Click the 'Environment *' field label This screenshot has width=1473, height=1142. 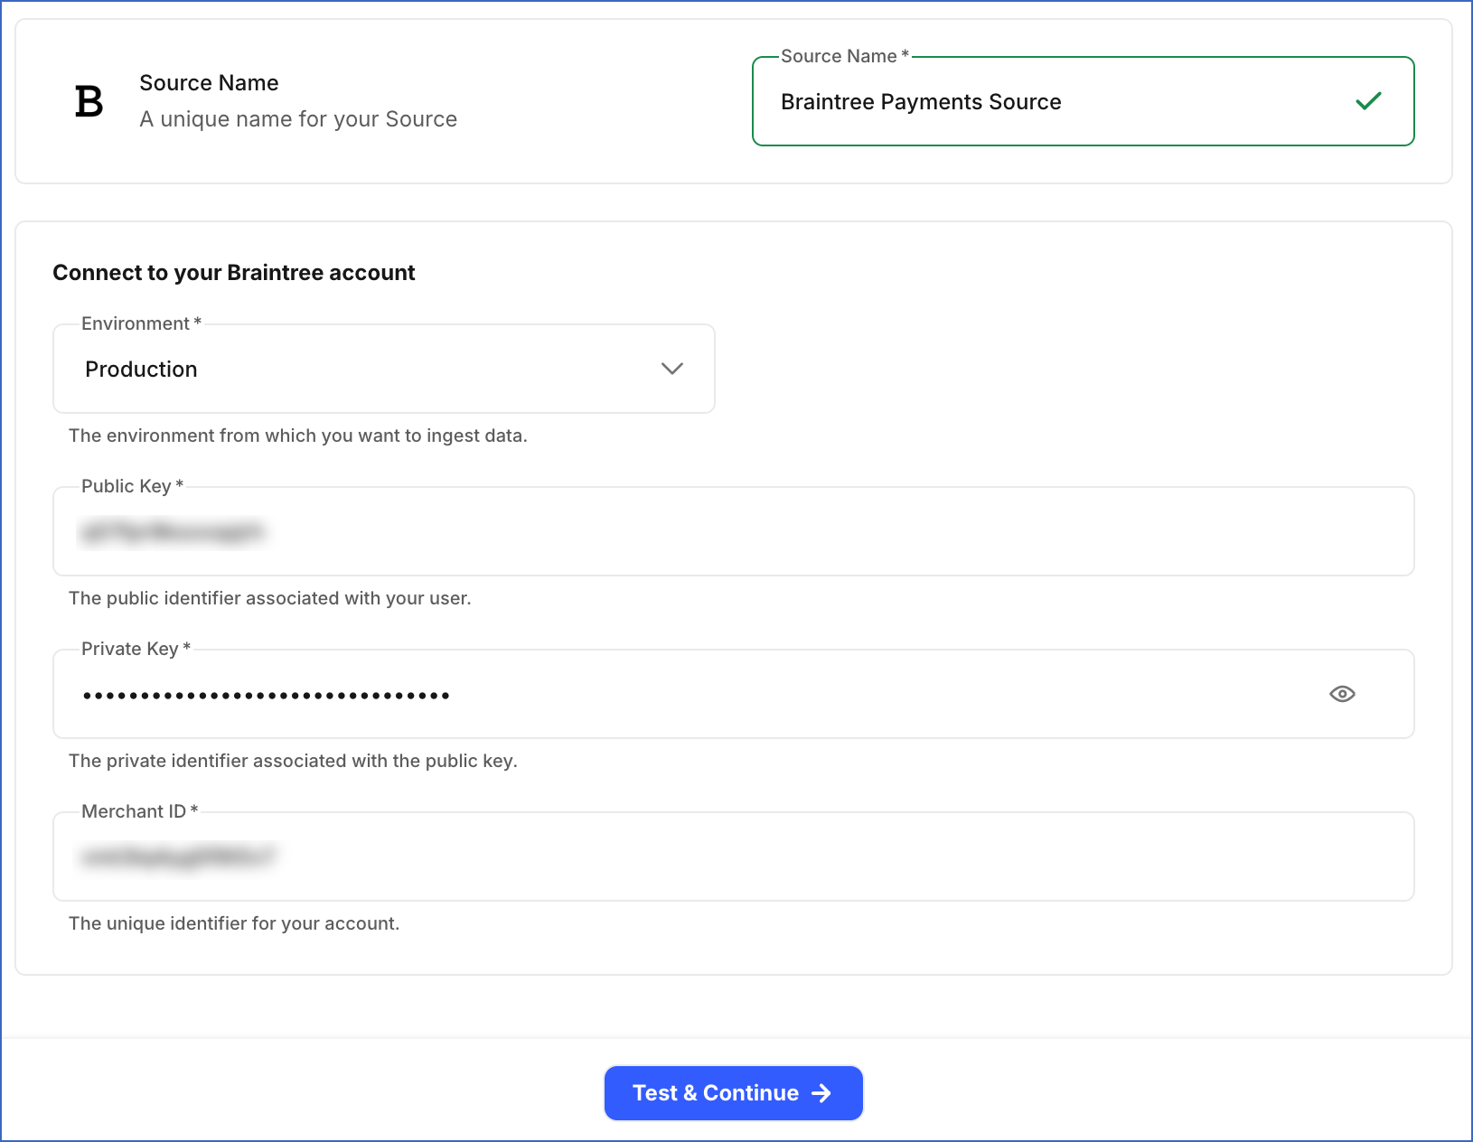click(142, 323)
